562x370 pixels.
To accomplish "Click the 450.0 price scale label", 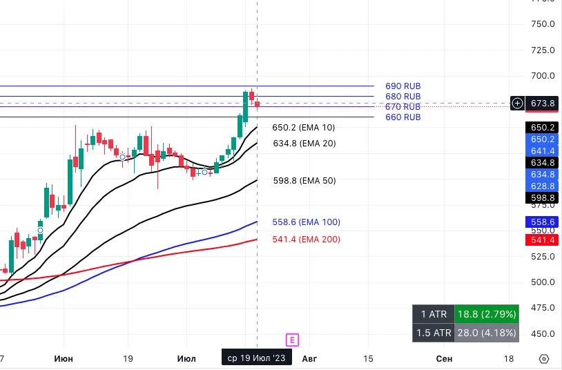I will [543, 334].
